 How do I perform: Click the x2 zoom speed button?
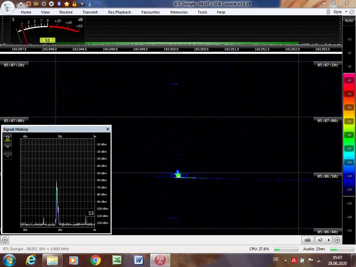pyautogui.click(x=320, y=240)
